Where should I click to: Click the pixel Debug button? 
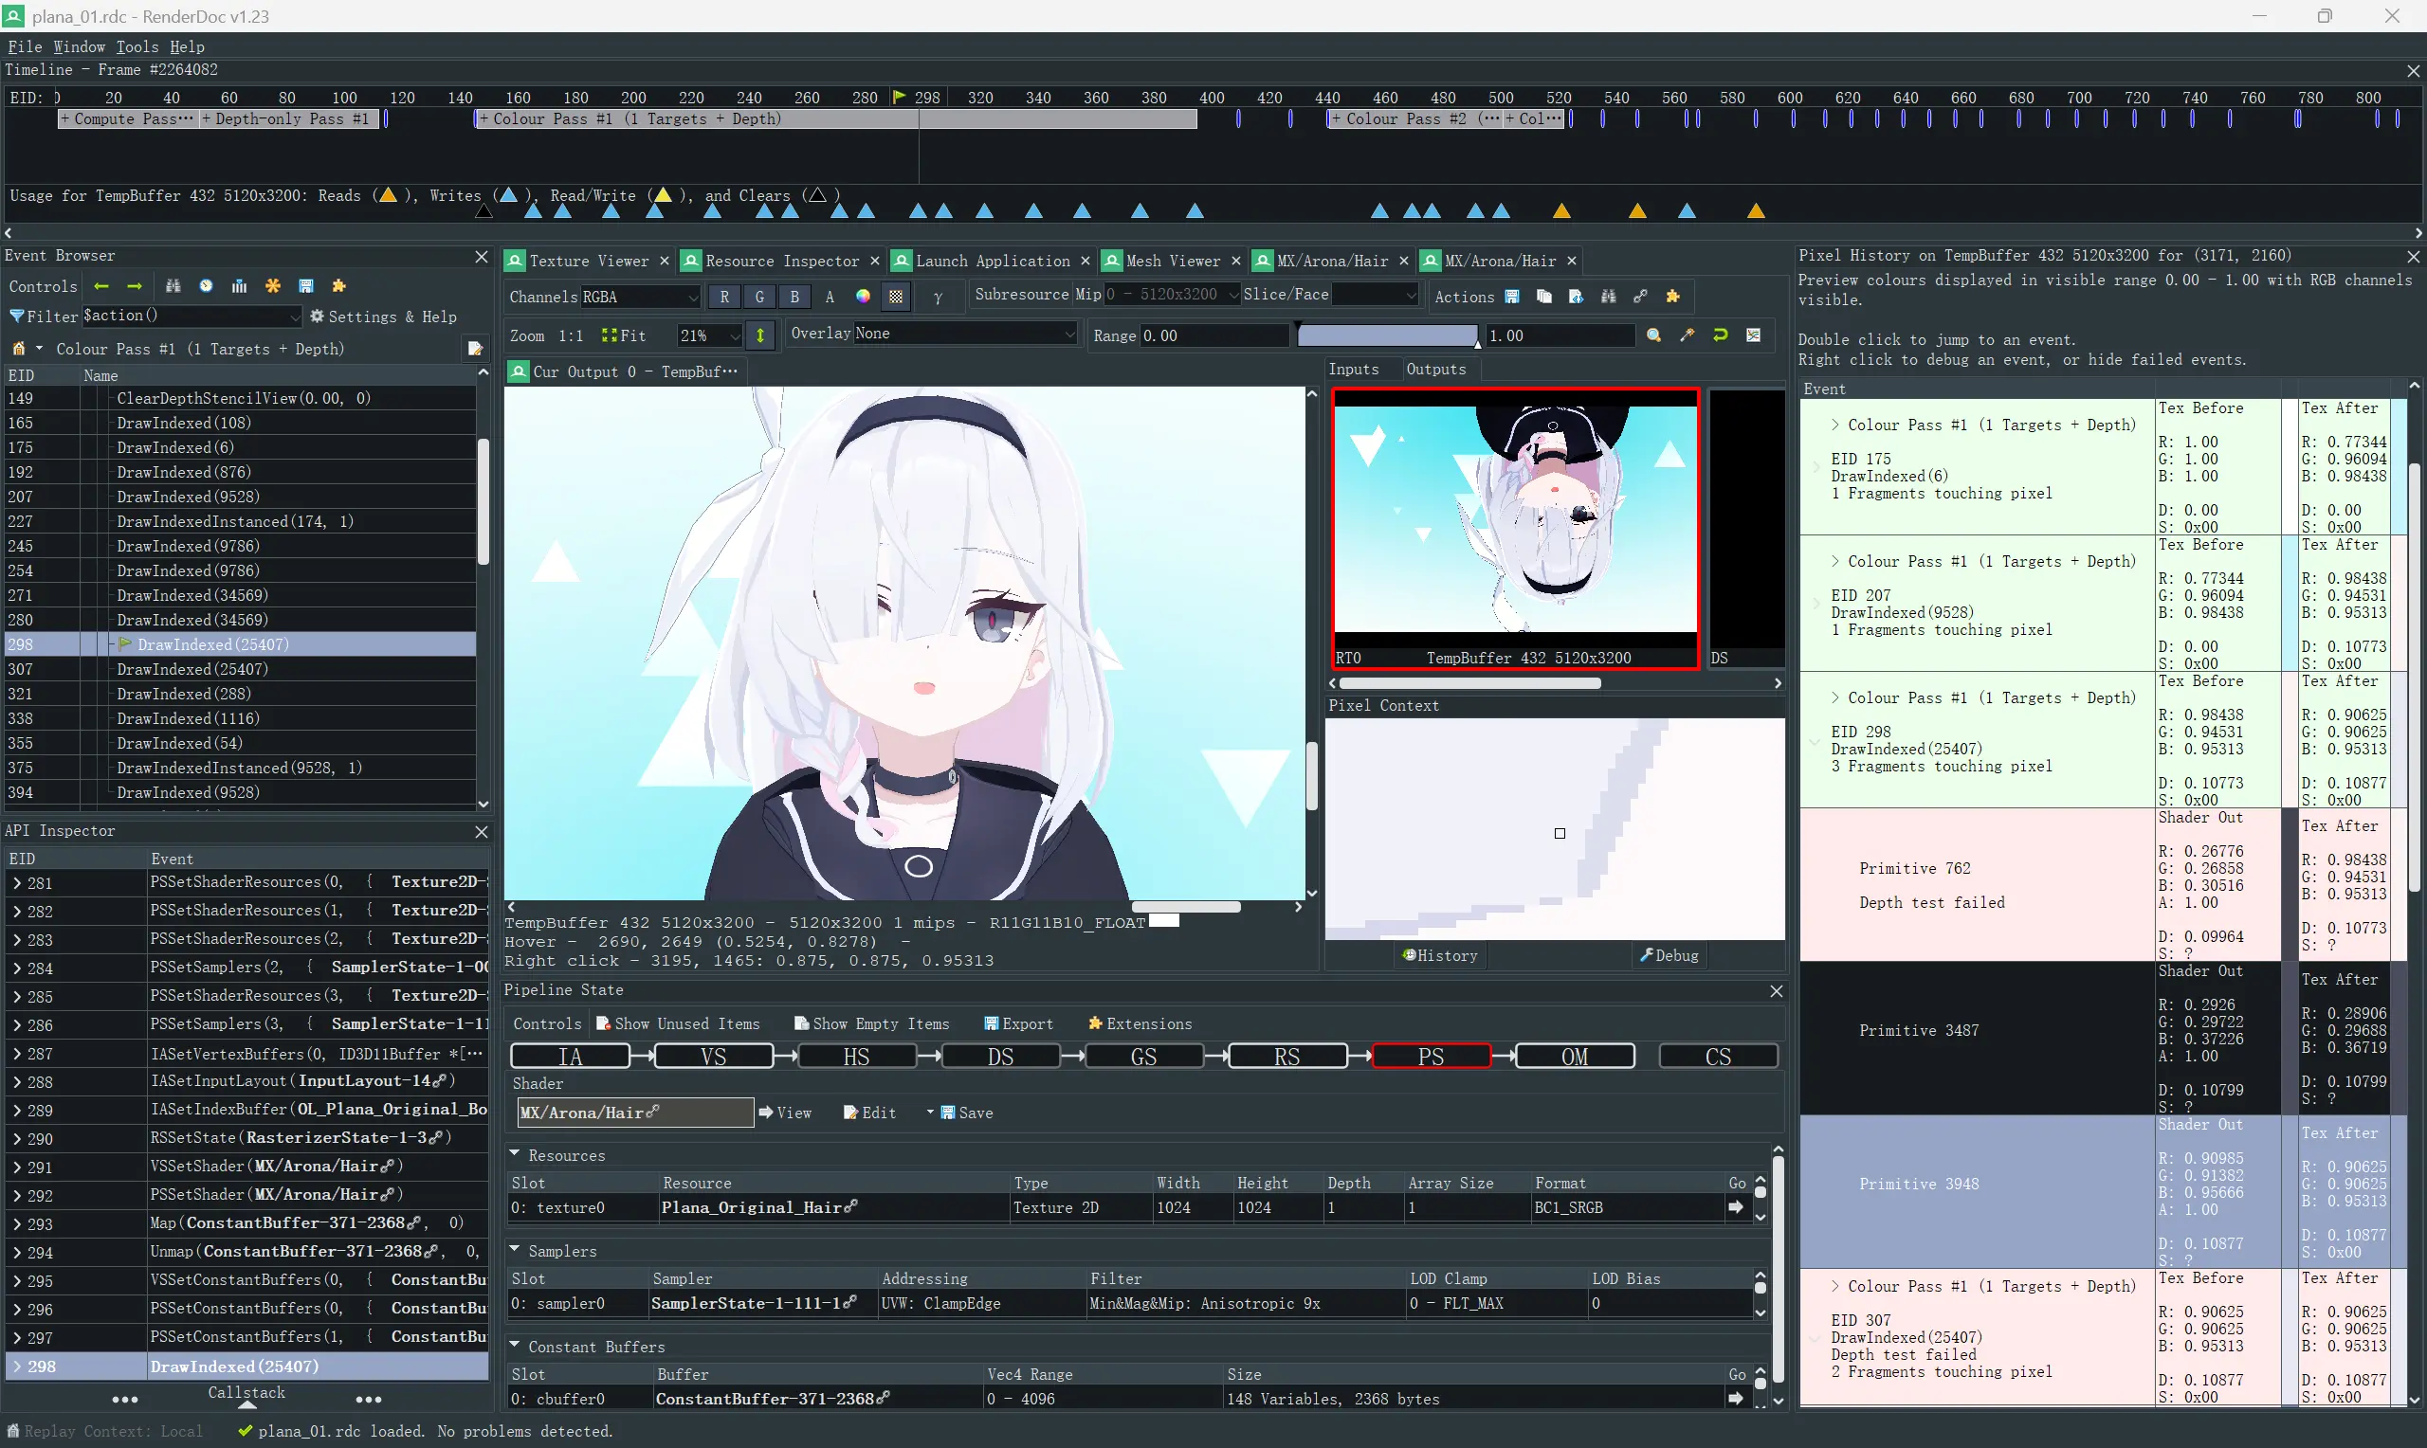point(1669,955)
